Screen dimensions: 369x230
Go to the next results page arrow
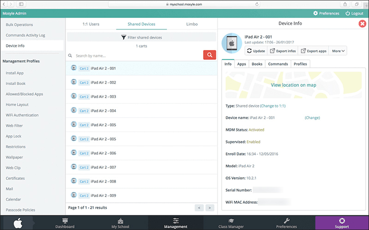coord(210,208)
